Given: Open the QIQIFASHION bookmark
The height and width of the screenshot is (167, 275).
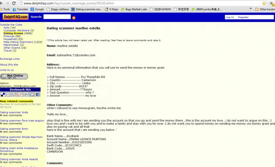Looking at the screenshot, I should click(x=160, y=9).
